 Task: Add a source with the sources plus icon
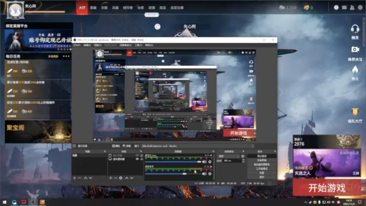pos(111,178)
